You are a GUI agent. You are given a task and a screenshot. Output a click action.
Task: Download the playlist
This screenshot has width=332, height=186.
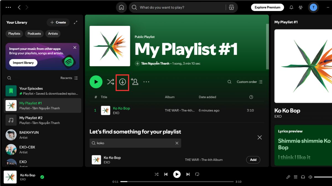(x=123, y=82)
